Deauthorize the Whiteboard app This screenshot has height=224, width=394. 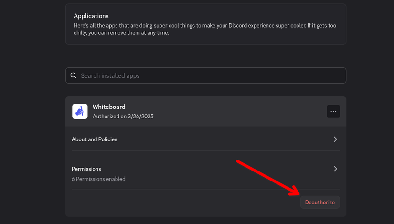point(320,203)
